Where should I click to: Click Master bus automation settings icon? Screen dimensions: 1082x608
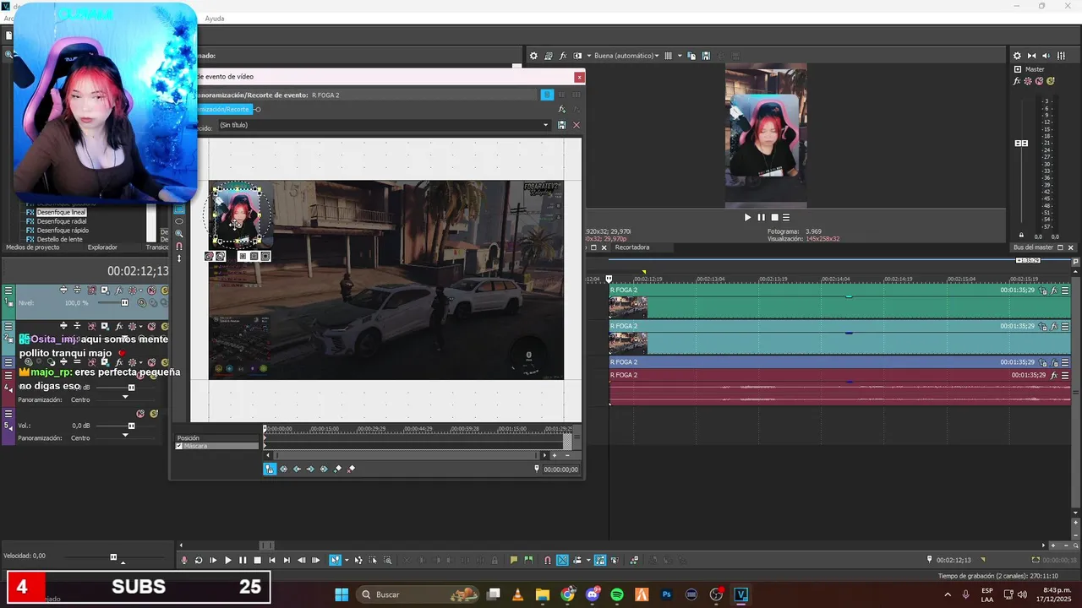pyautogui.click(x=1028, y=81)
